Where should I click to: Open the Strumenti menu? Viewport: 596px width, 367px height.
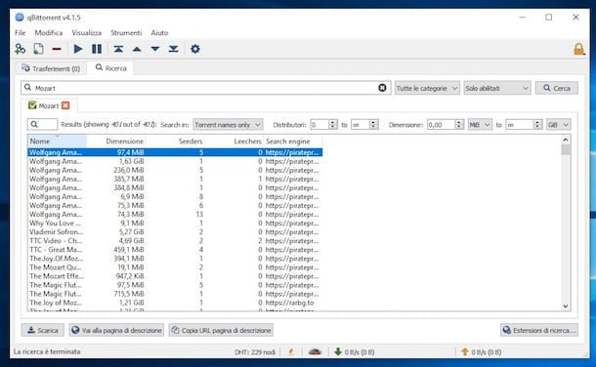126,32
